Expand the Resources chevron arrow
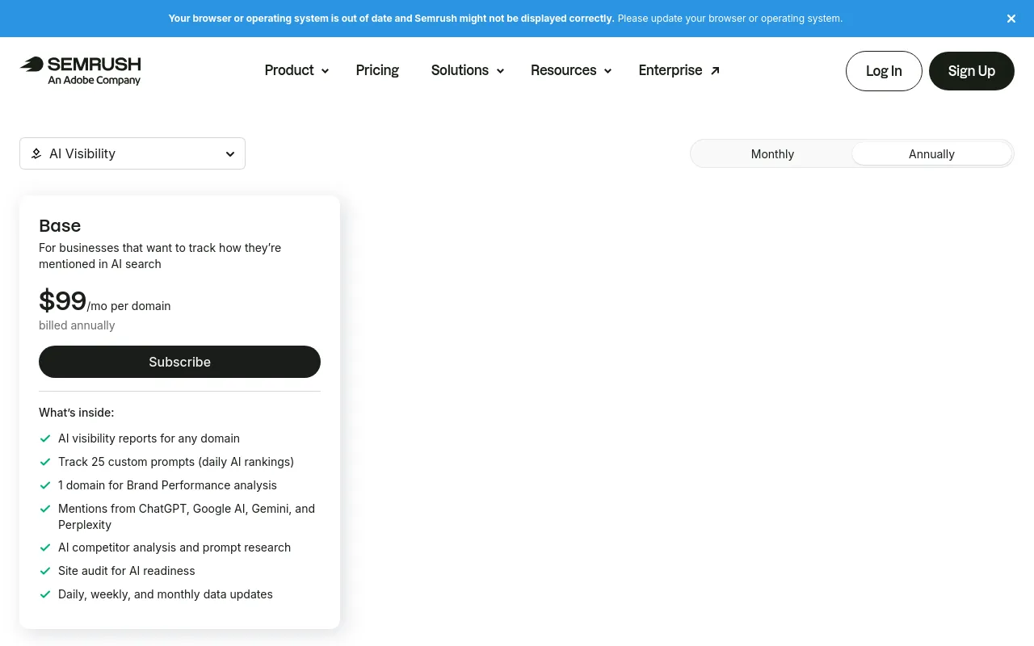Image resolution: width=1034 pixels, height=646 pixels. pos(607,71)
